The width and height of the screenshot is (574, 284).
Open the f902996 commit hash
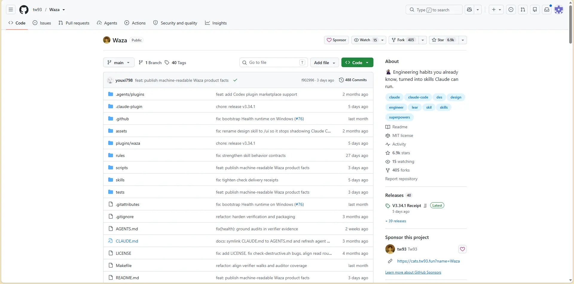(x=308, y=80)
